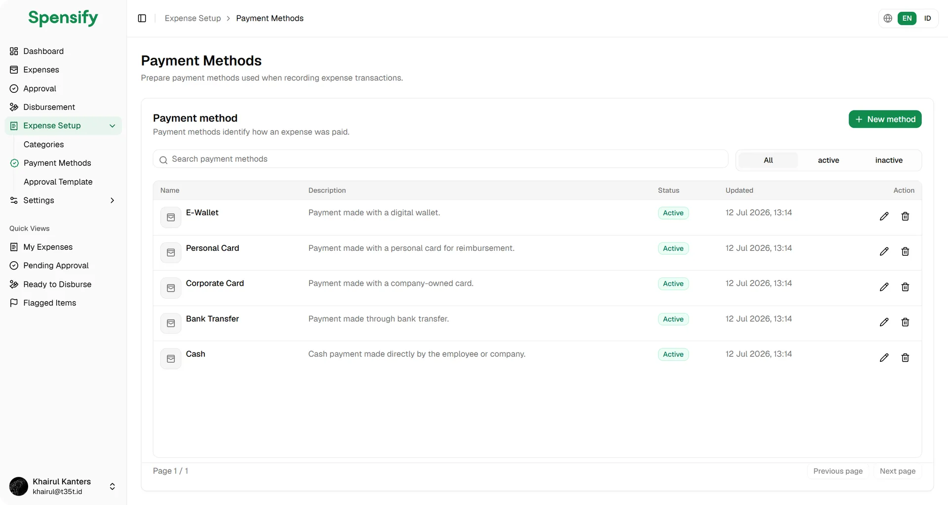The height and width of the screenshot is (505, 948).
Task: Open Categories under Expense Setup
Action: point(43,145)
